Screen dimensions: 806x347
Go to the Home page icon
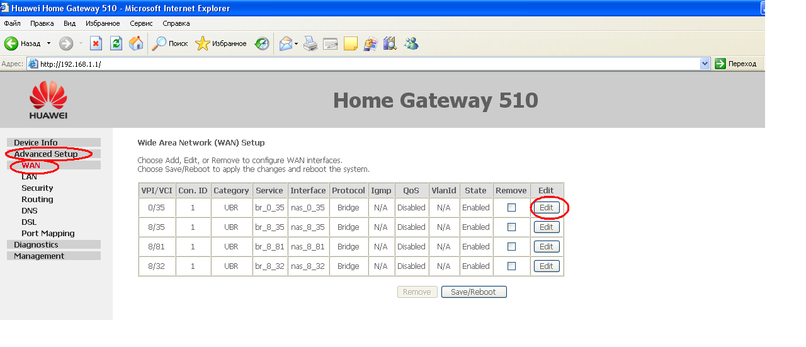(136, 43)
